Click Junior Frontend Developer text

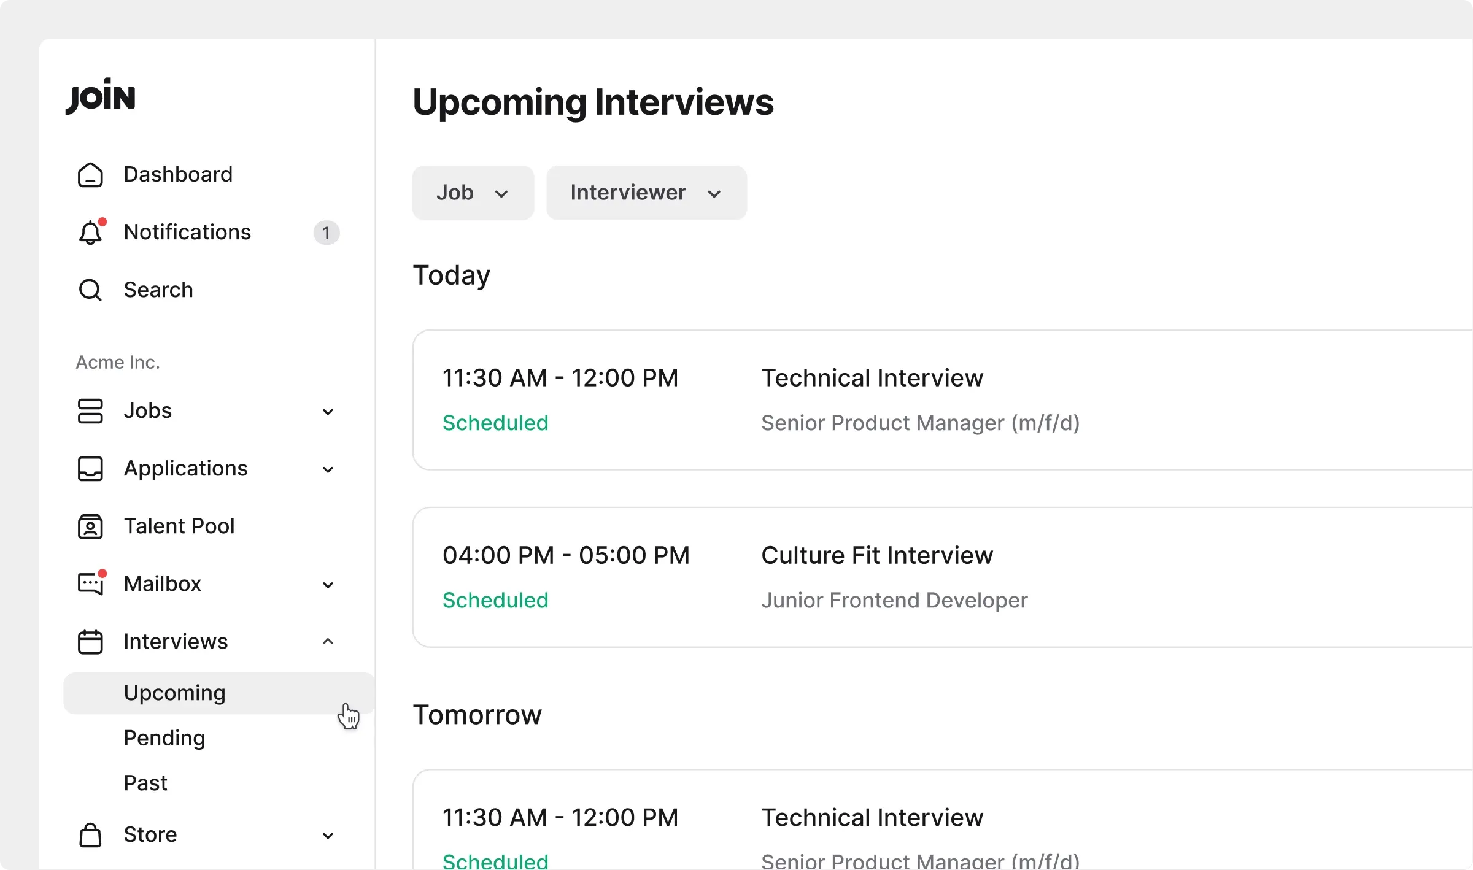coord(894,600)
